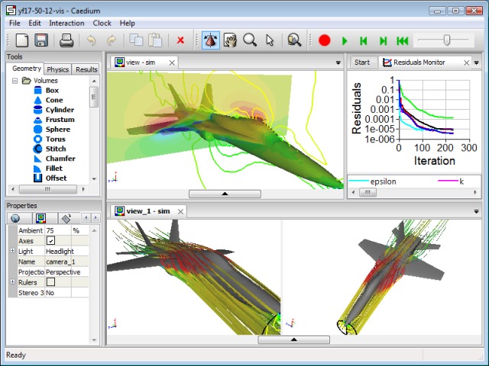
Task: Switch to the Results tab
Action: coord(86,69)
